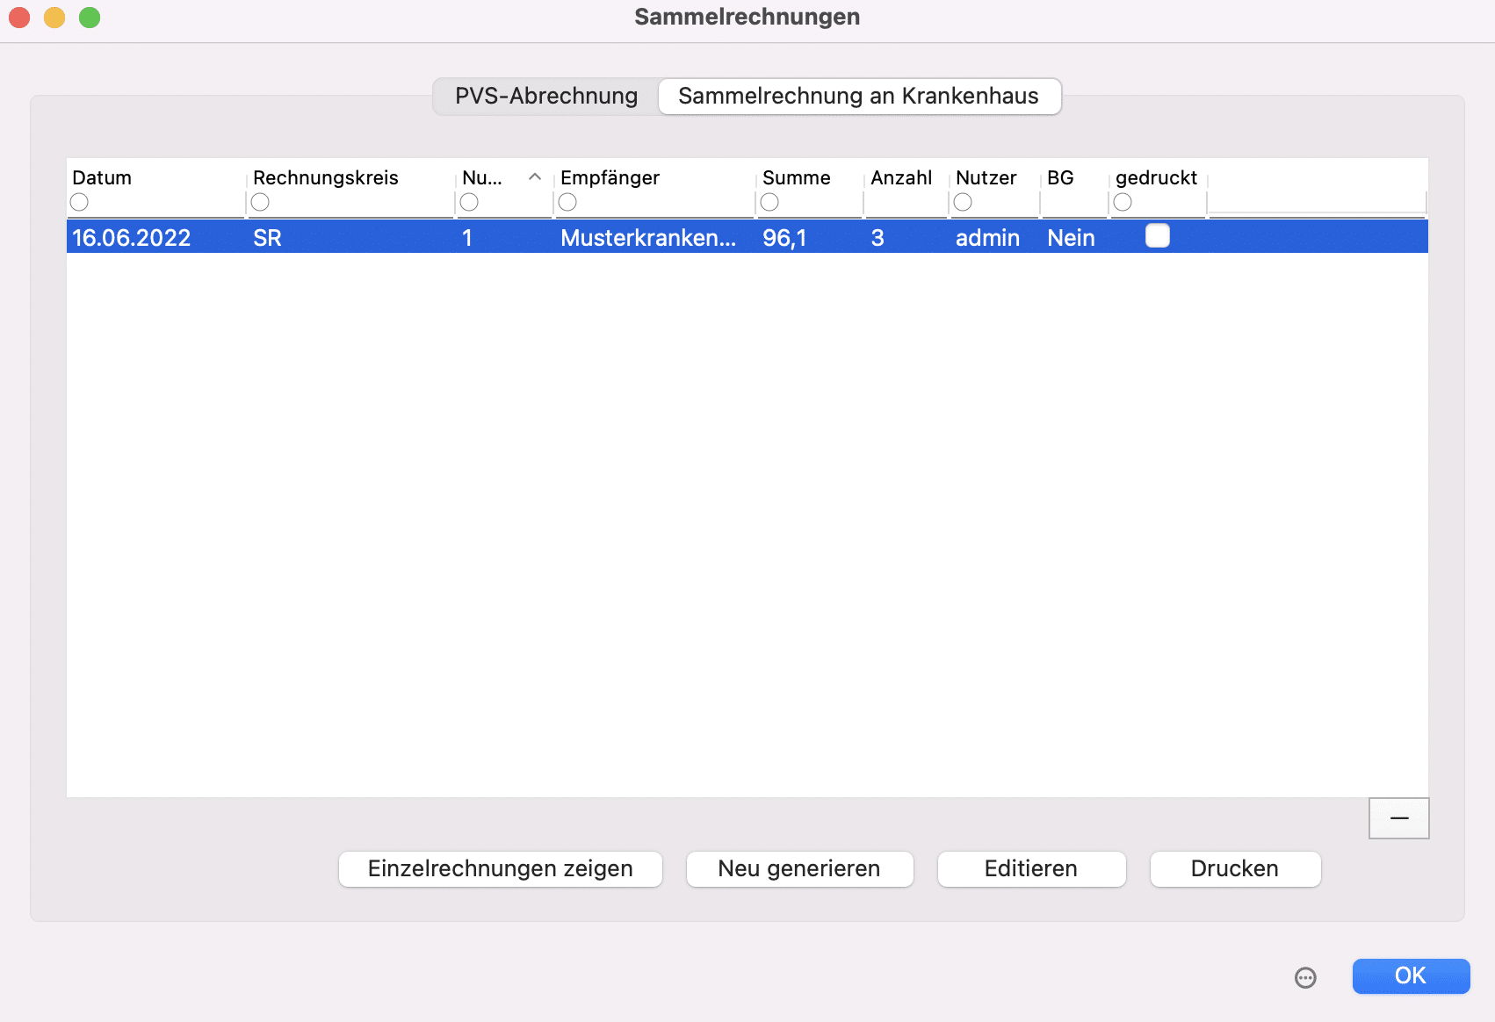
Task: Sort by the gedruckt column header
Action: tap(1156, 177)
